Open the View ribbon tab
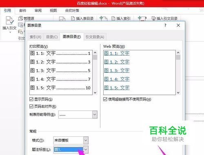The height and width of the screenshot is (155, 204). [53, 11]
